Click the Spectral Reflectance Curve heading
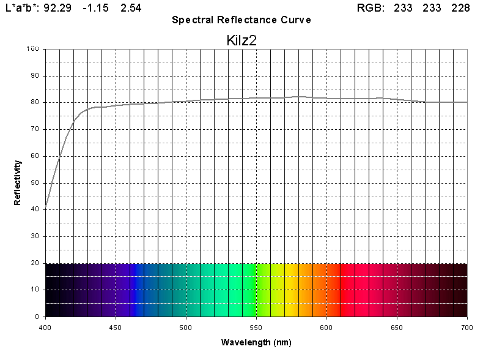 click(241, 20)
